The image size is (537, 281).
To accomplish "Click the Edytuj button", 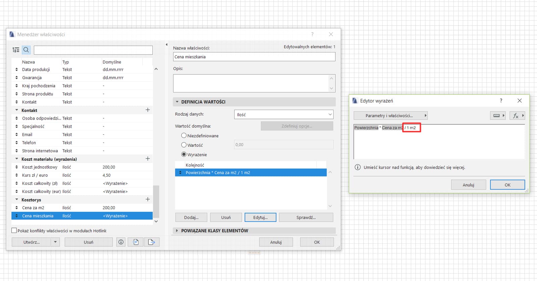I will coord(260,217).
